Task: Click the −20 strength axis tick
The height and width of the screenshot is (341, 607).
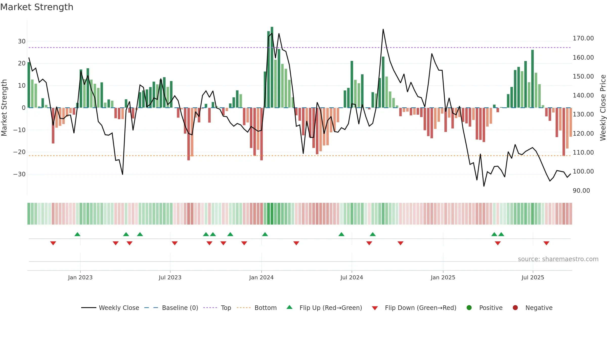Action: pyautogui.click(x=19, y=152)
